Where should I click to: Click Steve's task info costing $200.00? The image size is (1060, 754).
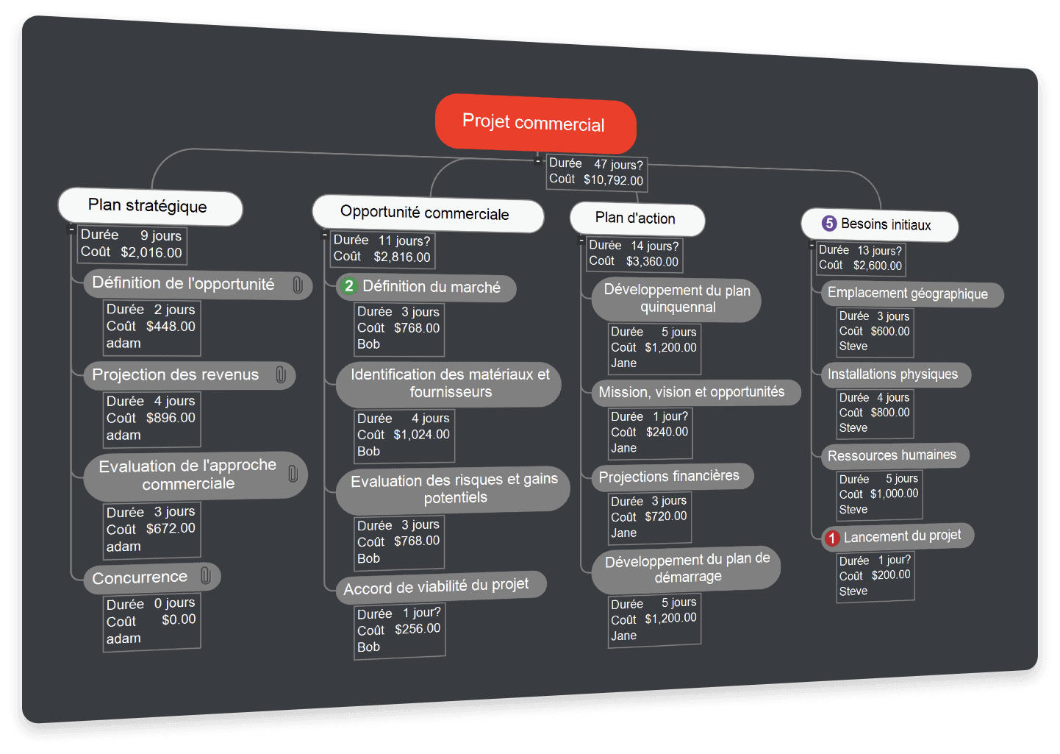[x=875, y=577]
